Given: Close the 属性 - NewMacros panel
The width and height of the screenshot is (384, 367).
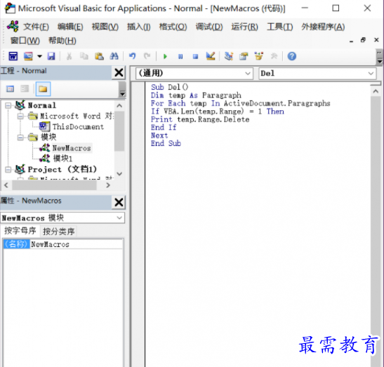Looking at the screenshot, I should click(x=119, y=202).
